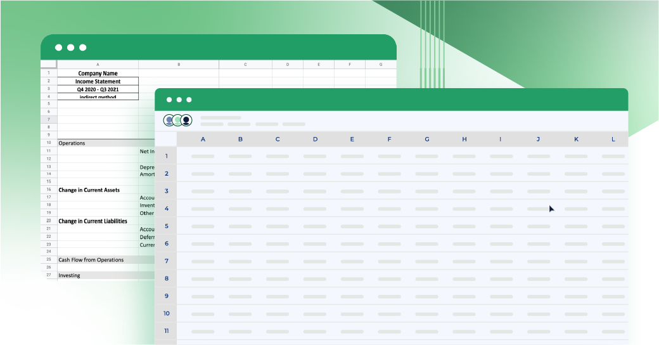Click the dark collaborator avatar icon
This screenshot has height=345, width=659.
coord(186,120)
